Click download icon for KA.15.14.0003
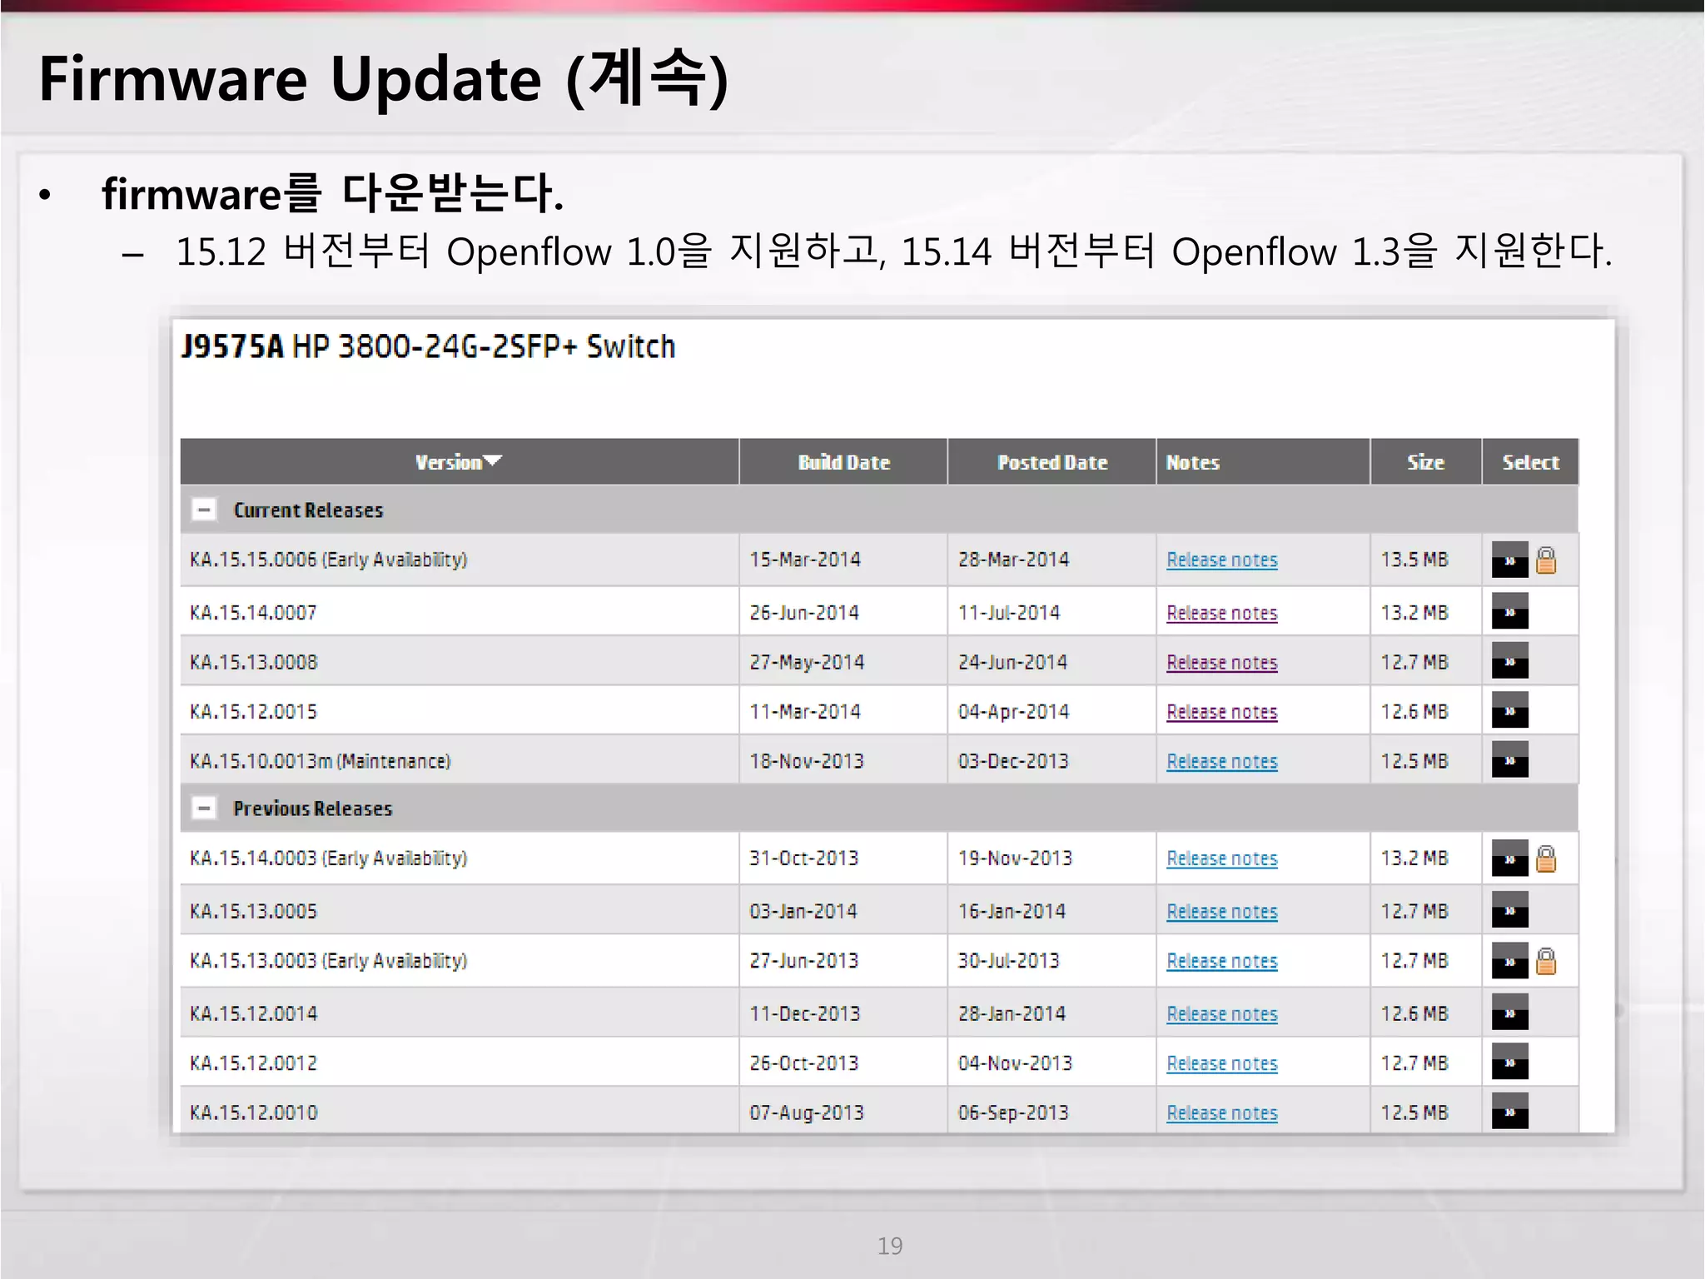This screenshot has width=1705, height=1279. (1509, 858)
